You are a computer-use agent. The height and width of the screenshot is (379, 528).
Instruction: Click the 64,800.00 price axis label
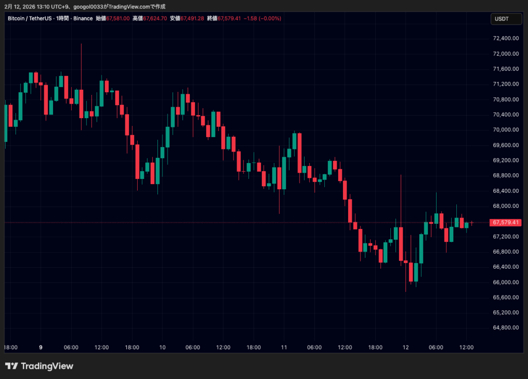coord(505,327)
